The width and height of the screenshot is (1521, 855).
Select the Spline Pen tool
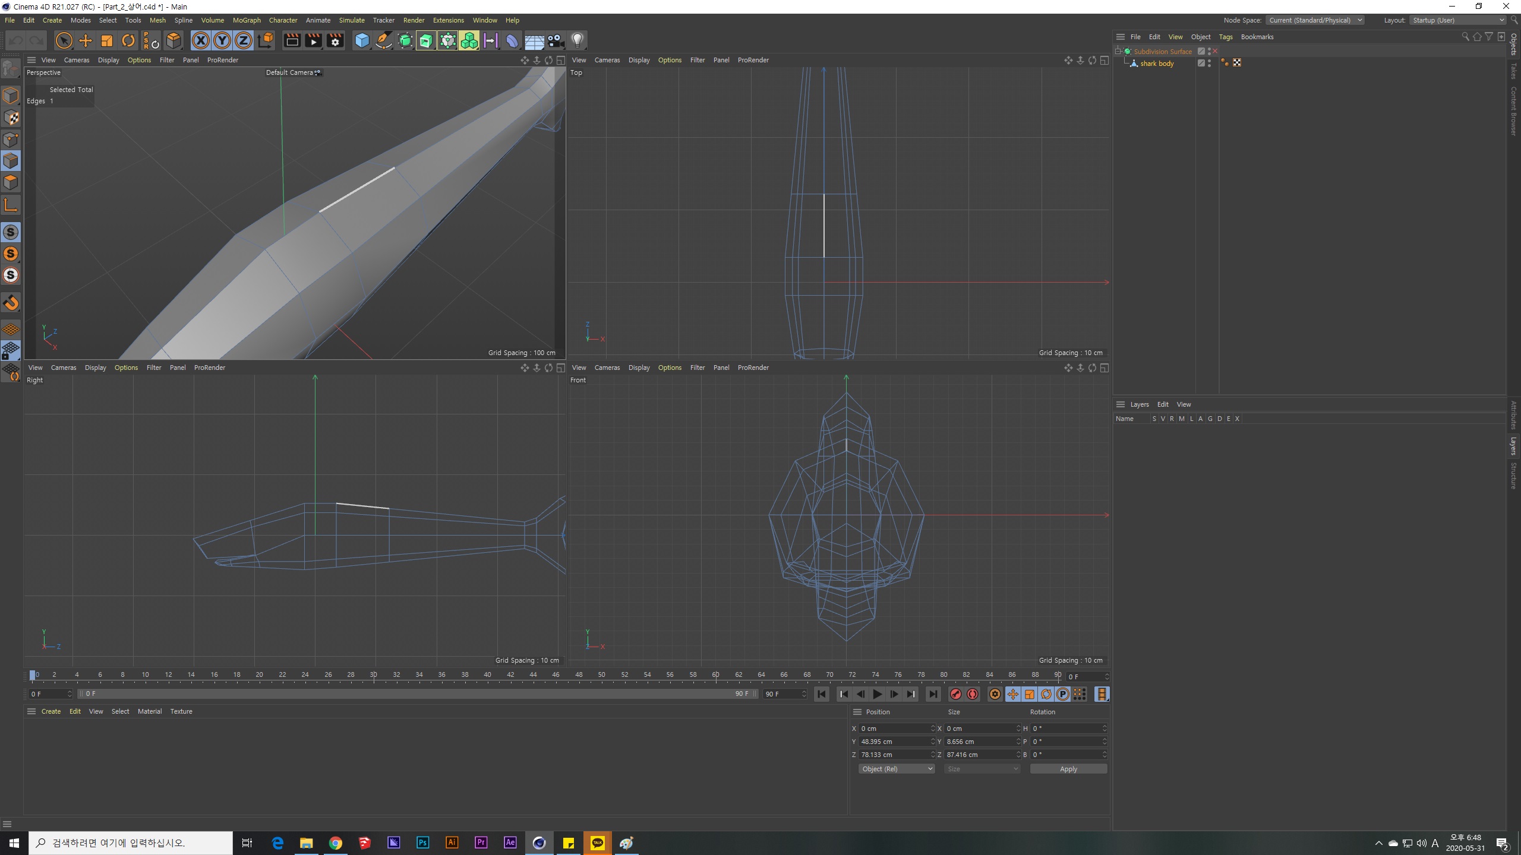click(x=384, y=40)
